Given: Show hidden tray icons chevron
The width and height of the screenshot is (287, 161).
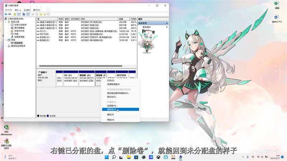Looking at the screenshot, I should [x=243, y=157].
